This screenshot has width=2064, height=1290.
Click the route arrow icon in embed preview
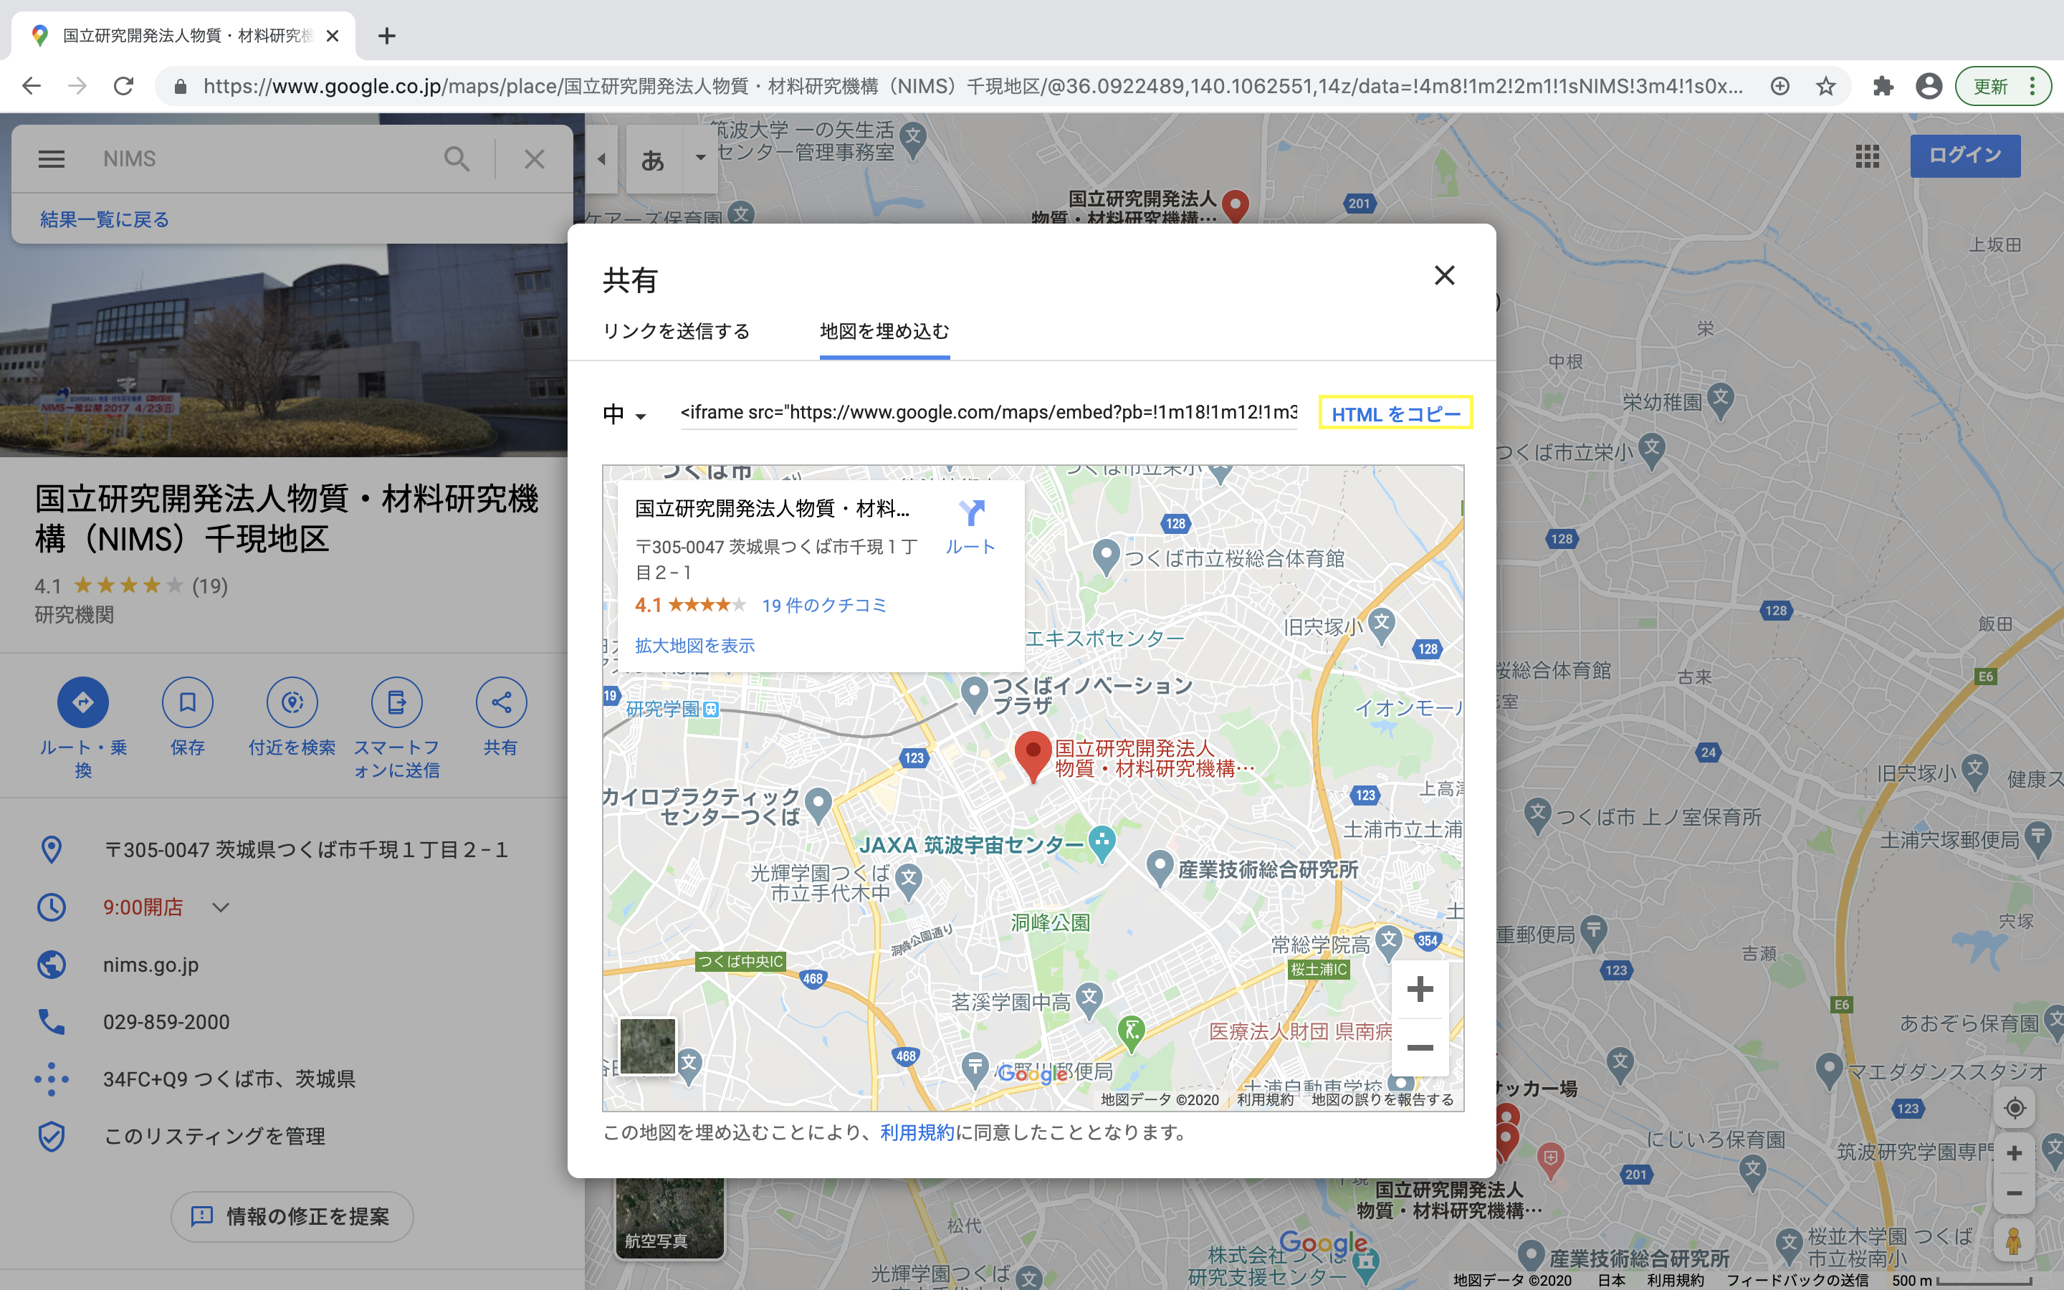(970, 514)
